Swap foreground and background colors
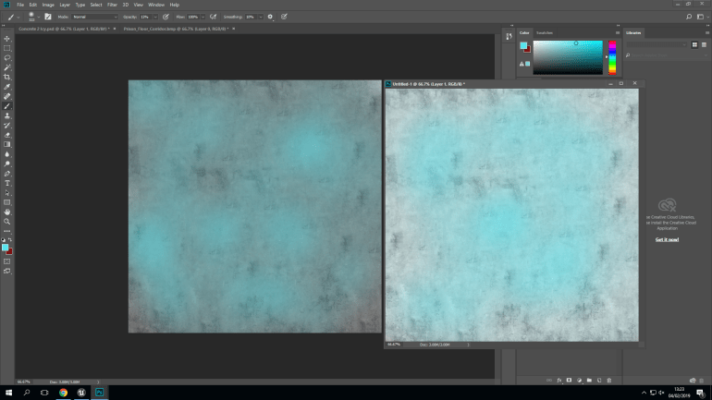Viewport: 712px width, 400px height. click(10, 239)
